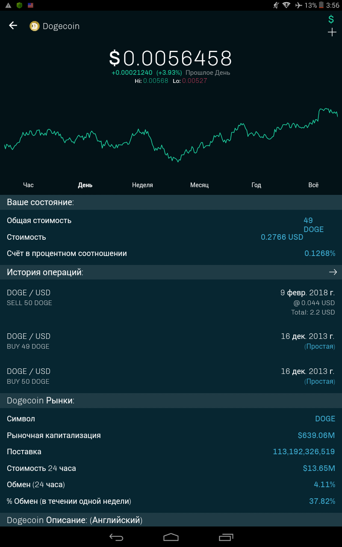
Task: Tap the green dollar currency icon
Action: pyautogui.click(x=331, y=19)
